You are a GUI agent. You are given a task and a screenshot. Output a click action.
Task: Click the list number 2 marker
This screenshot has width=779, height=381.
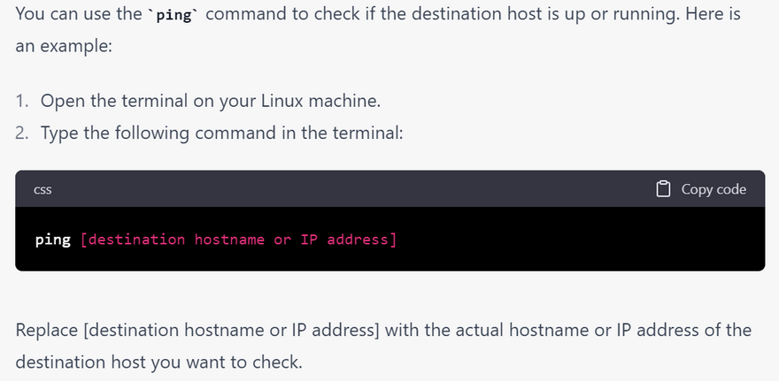[22, 133]
